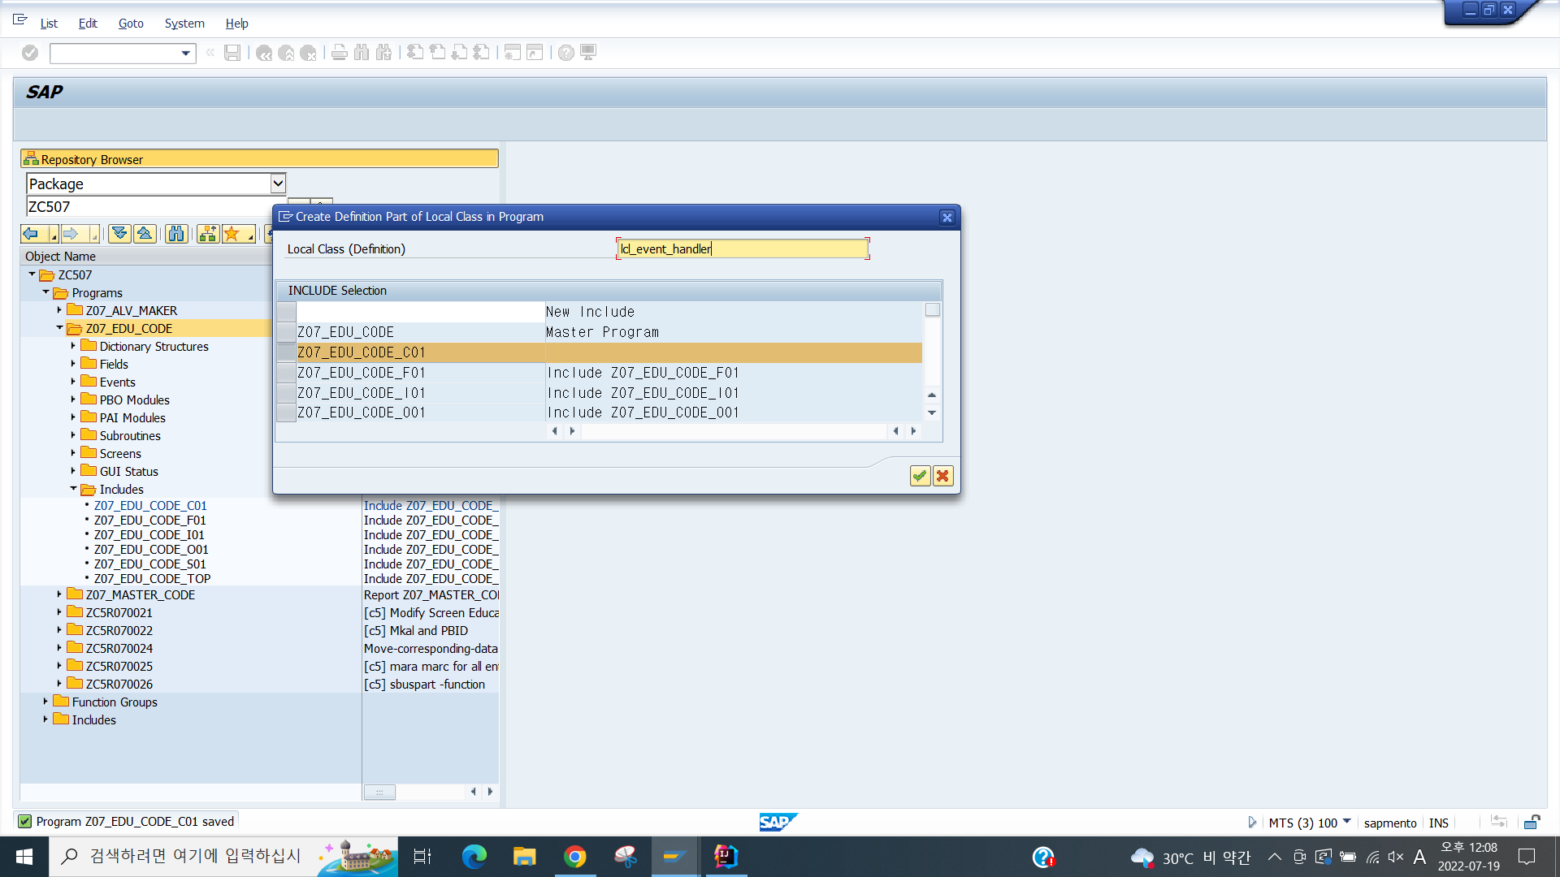Click the Print icon in toolbar
1560x877 pixels.
pyautogui.click(x=340, y=53)
